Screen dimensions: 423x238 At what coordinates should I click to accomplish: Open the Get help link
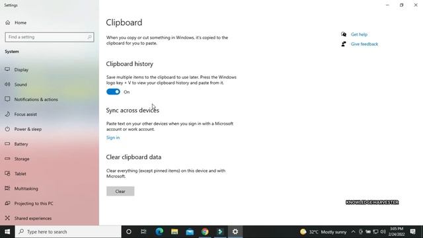pos(359,34)
